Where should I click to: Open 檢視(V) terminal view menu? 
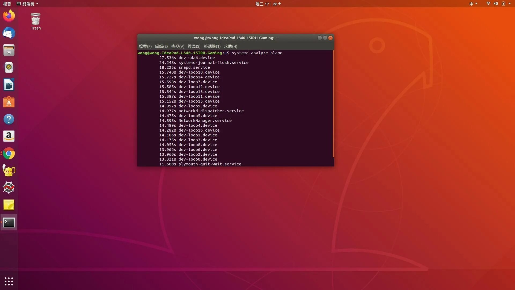coord(177,46)
